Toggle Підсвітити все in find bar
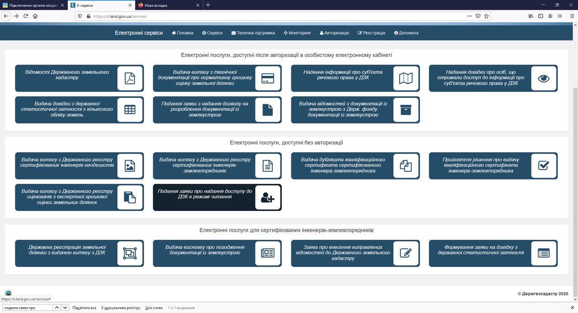Viewport: 578px width, 313px height. 84,308
